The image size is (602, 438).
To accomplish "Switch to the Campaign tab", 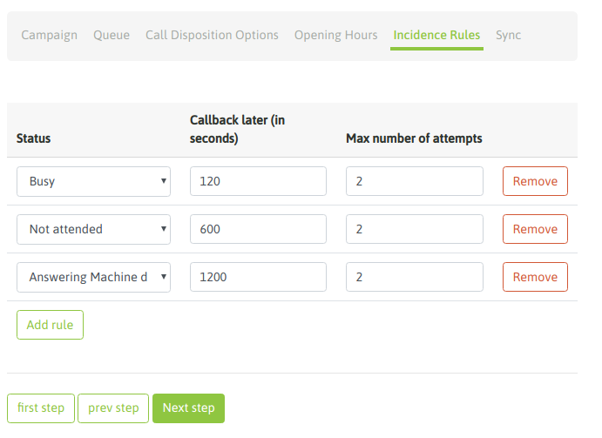I will pos(49,35).
